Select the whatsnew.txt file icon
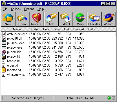117x102 pixels. coord(4,74)
